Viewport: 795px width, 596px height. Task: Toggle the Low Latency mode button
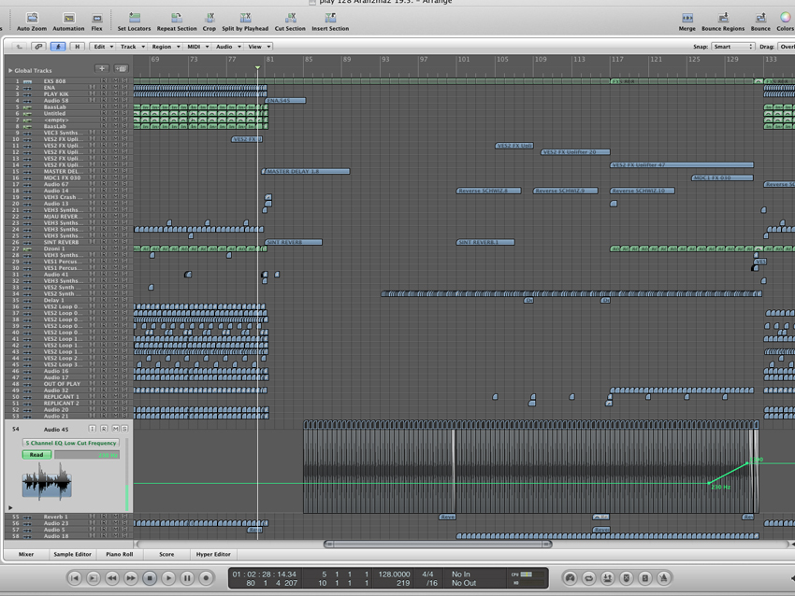coord(570,577)
